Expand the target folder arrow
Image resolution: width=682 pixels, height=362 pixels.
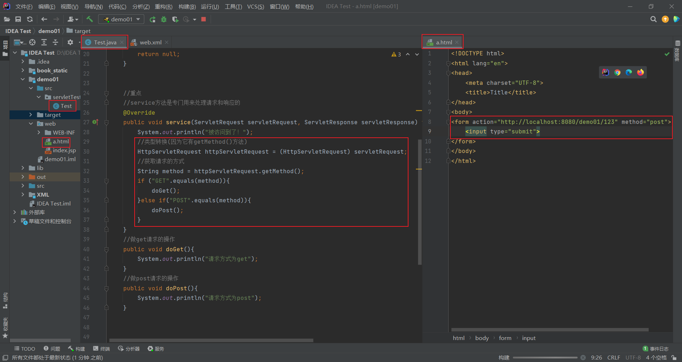[x=31, y=115]
